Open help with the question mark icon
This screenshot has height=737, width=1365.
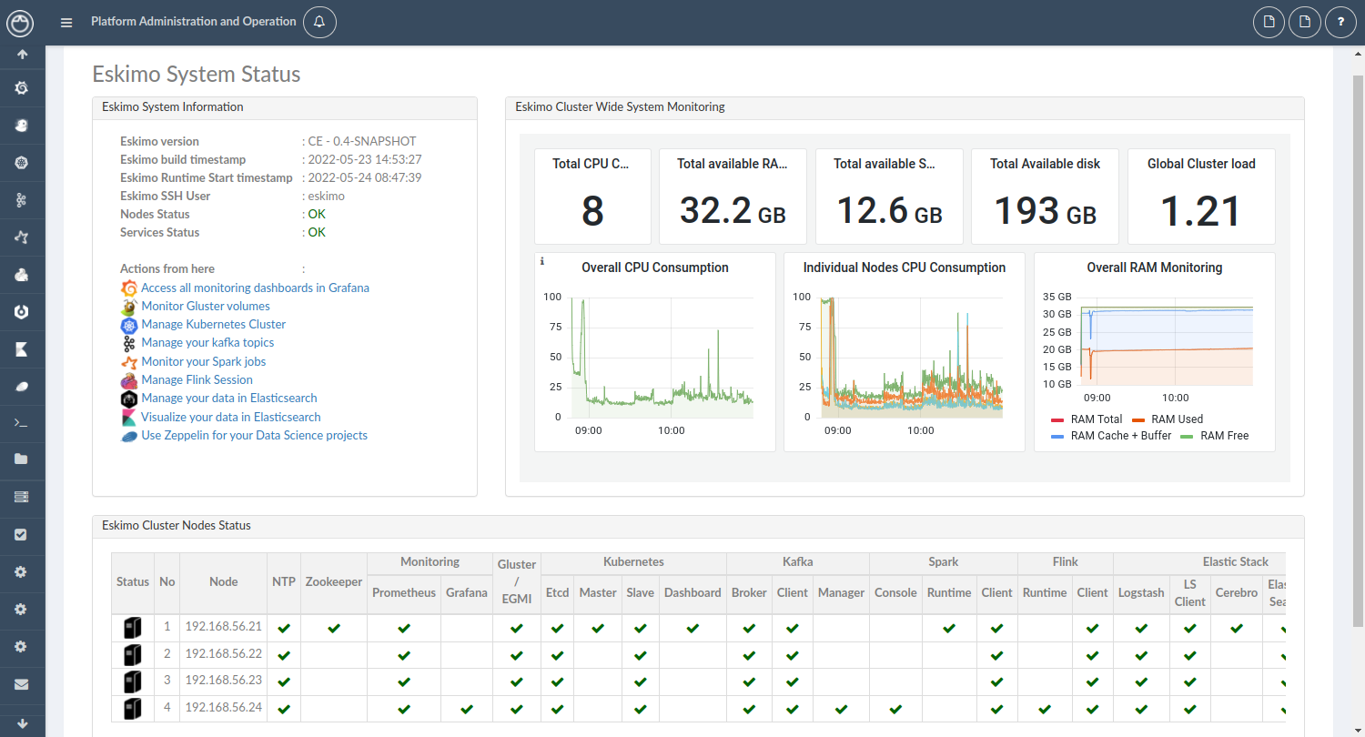(x=1340, y=22)
